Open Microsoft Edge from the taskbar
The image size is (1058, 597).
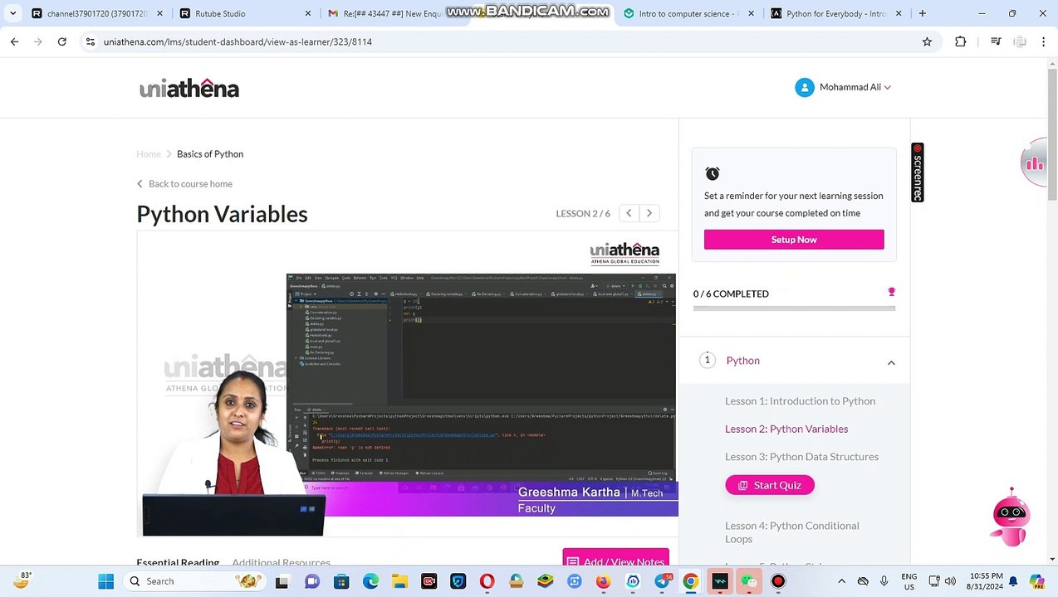point(370,581)
